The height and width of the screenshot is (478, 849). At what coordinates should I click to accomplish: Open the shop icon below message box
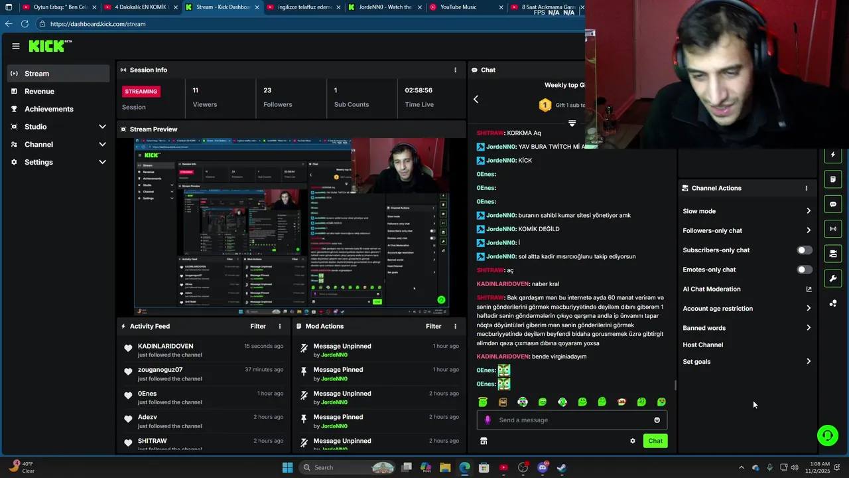pos(484,441)
